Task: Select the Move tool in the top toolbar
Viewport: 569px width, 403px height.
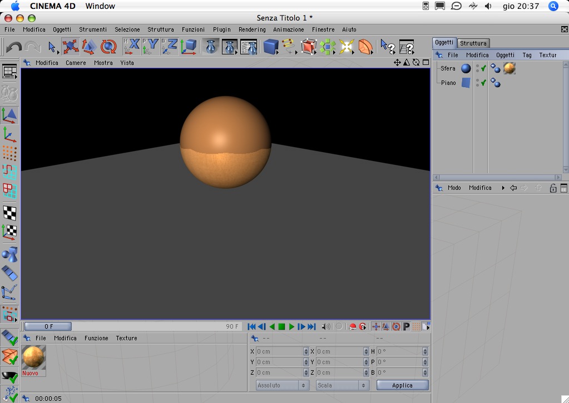Action: tap(71, 47)
